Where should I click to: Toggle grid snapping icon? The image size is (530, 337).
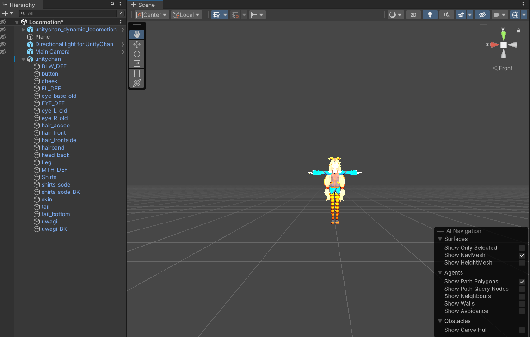pos(235,15)
